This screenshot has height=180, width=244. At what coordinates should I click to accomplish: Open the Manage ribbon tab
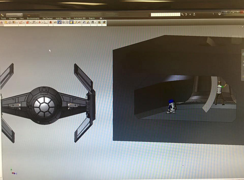coord(13,19)
